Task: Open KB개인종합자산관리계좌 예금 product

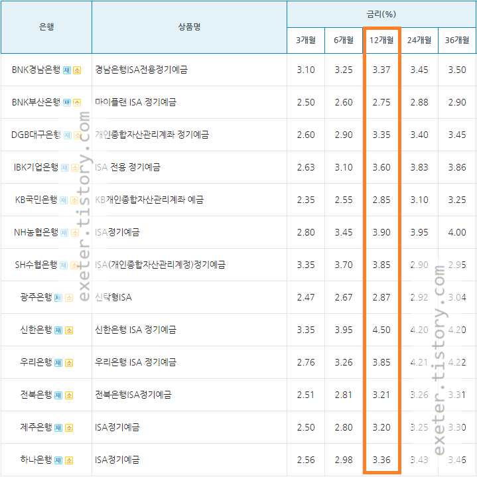Action: [149, 200]
